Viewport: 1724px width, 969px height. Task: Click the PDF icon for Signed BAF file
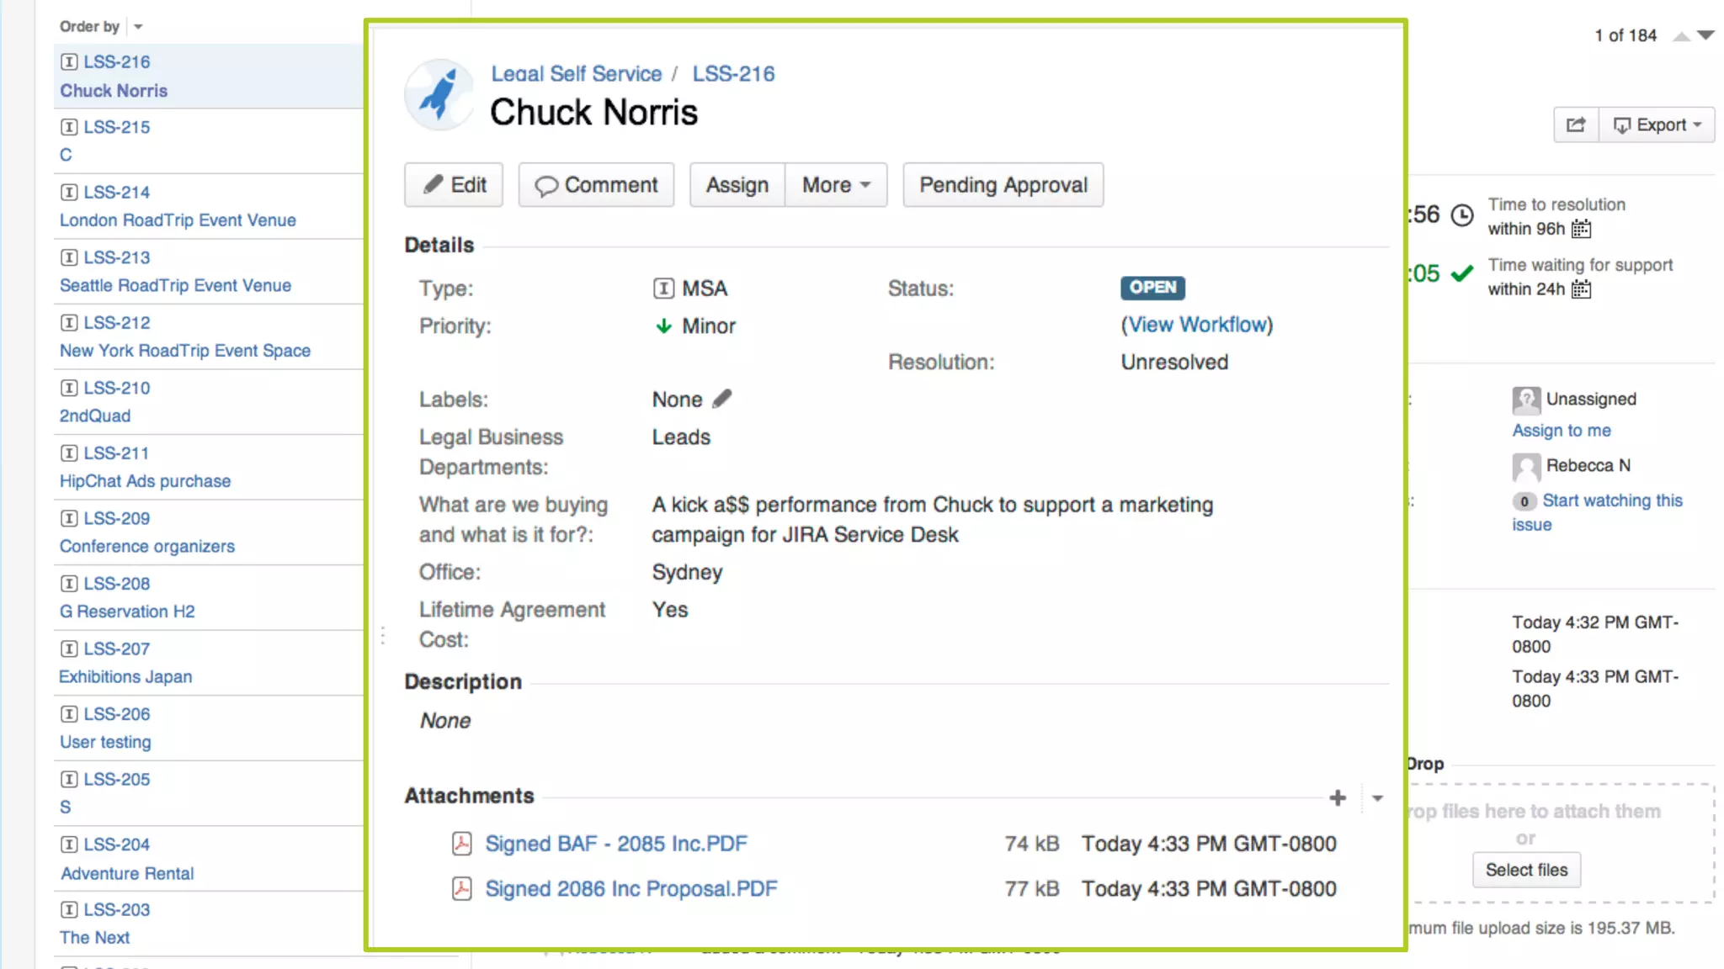(x=461, y=844)
